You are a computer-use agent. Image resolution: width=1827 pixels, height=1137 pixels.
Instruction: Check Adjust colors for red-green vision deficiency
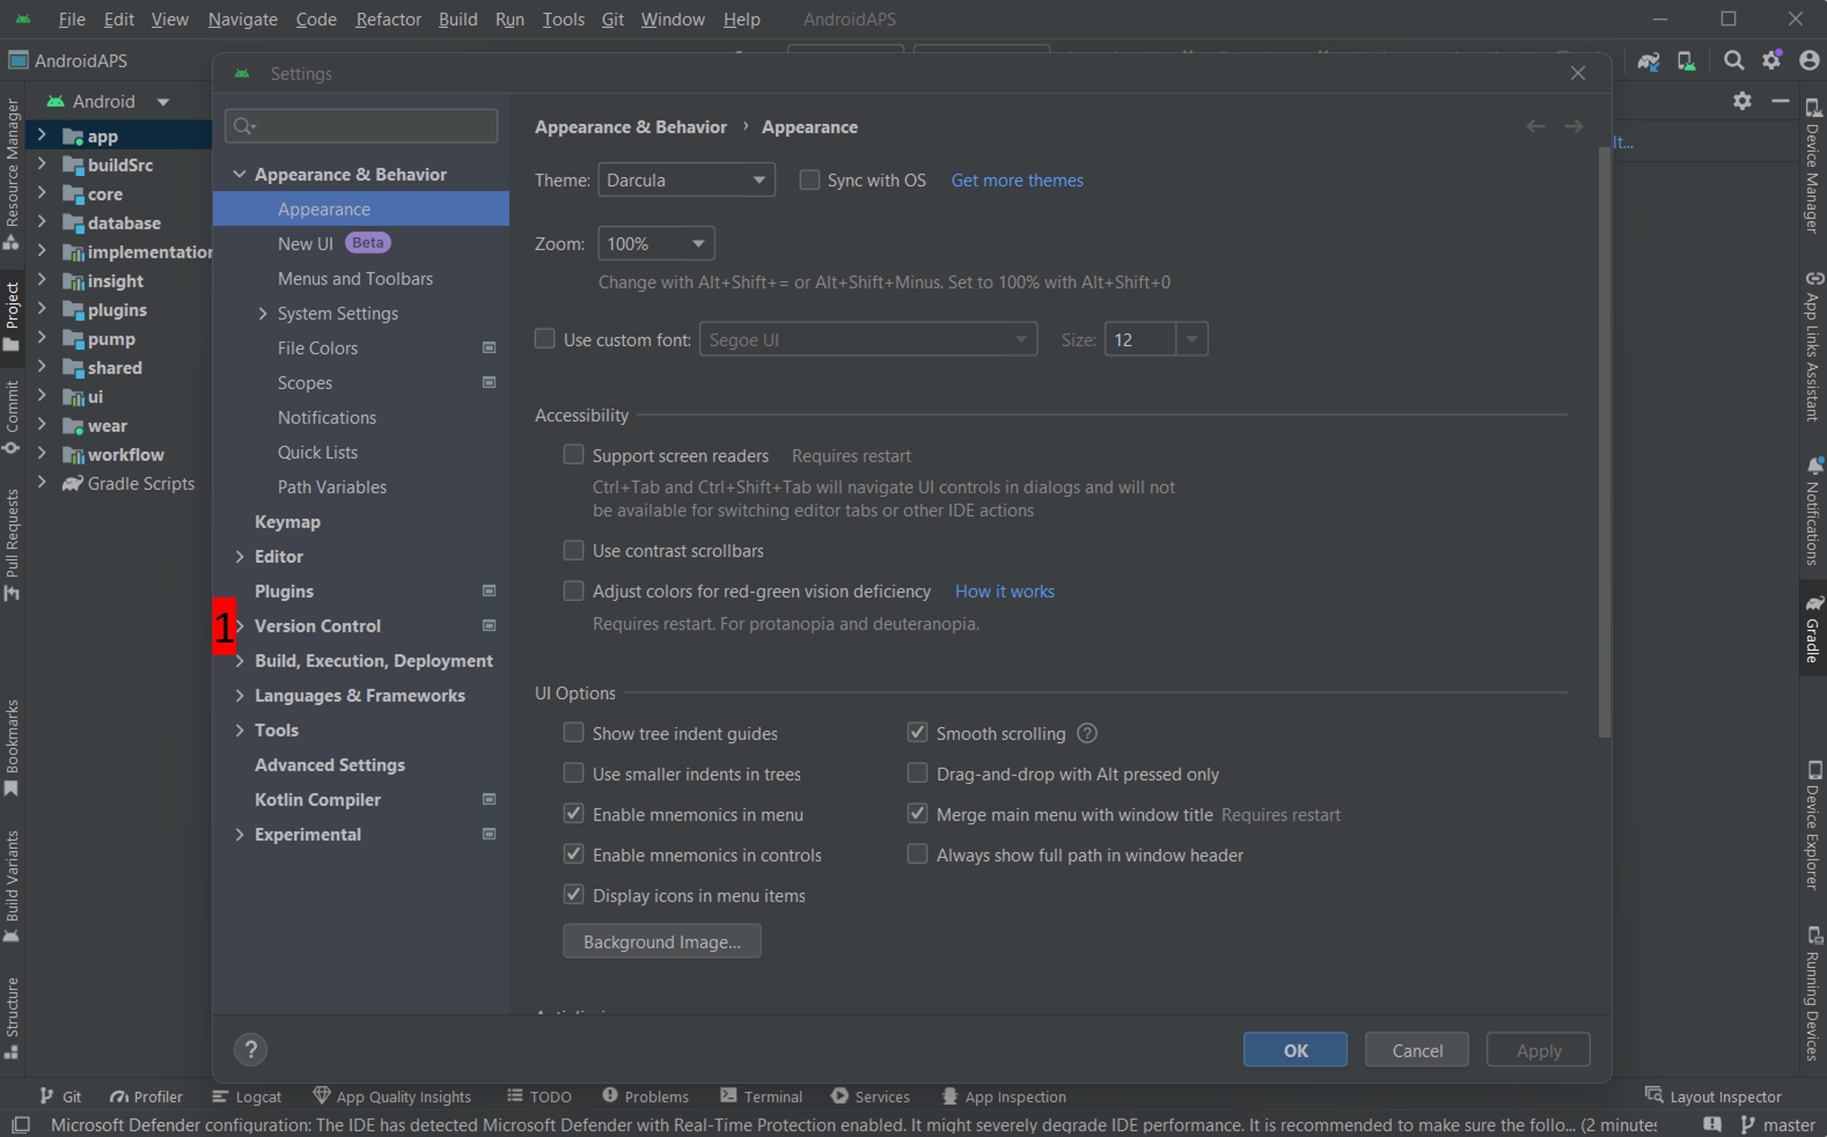[573, 591]
